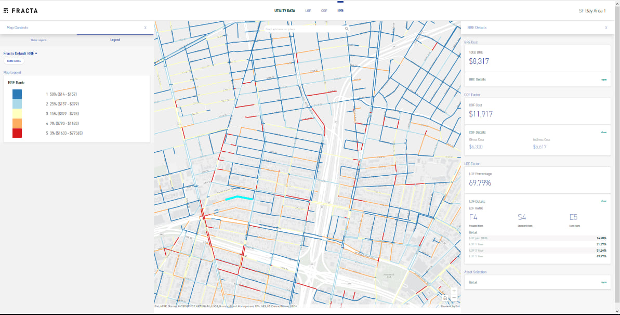Select the Legend tab

115,40
